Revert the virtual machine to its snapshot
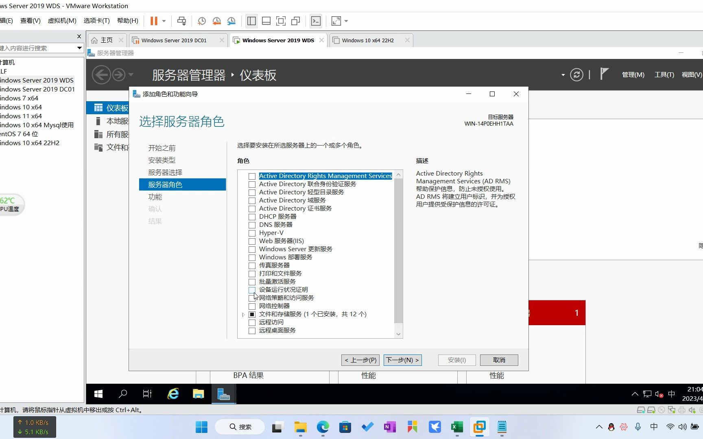The image size is (703, 439). coord(216,21)
